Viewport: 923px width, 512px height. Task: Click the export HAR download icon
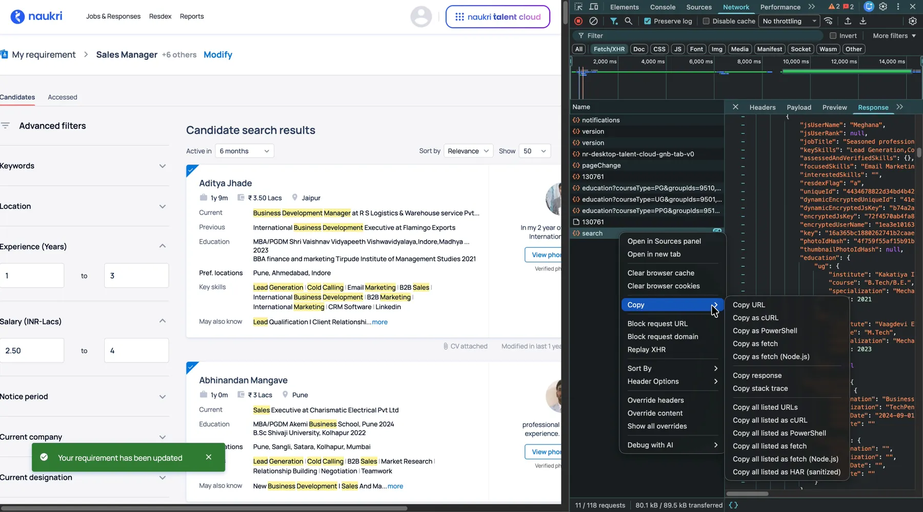863,21
